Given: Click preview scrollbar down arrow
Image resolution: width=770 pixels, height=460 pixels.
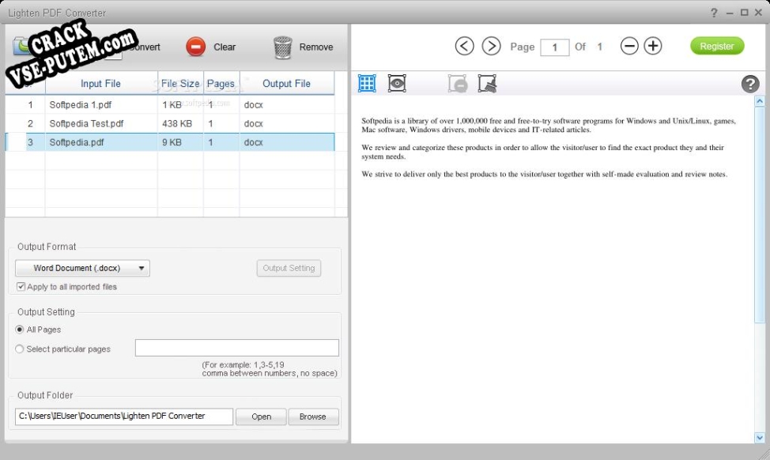Looking at the screenshot, I should pyautogui.click(x=759, y=437).
